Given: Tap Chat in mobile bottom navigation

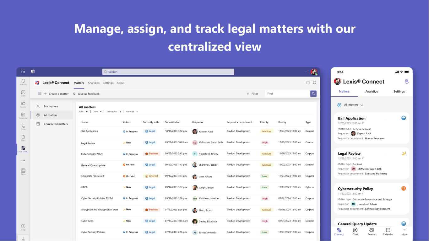Looking at the screenshot, I should click(355, 232).
